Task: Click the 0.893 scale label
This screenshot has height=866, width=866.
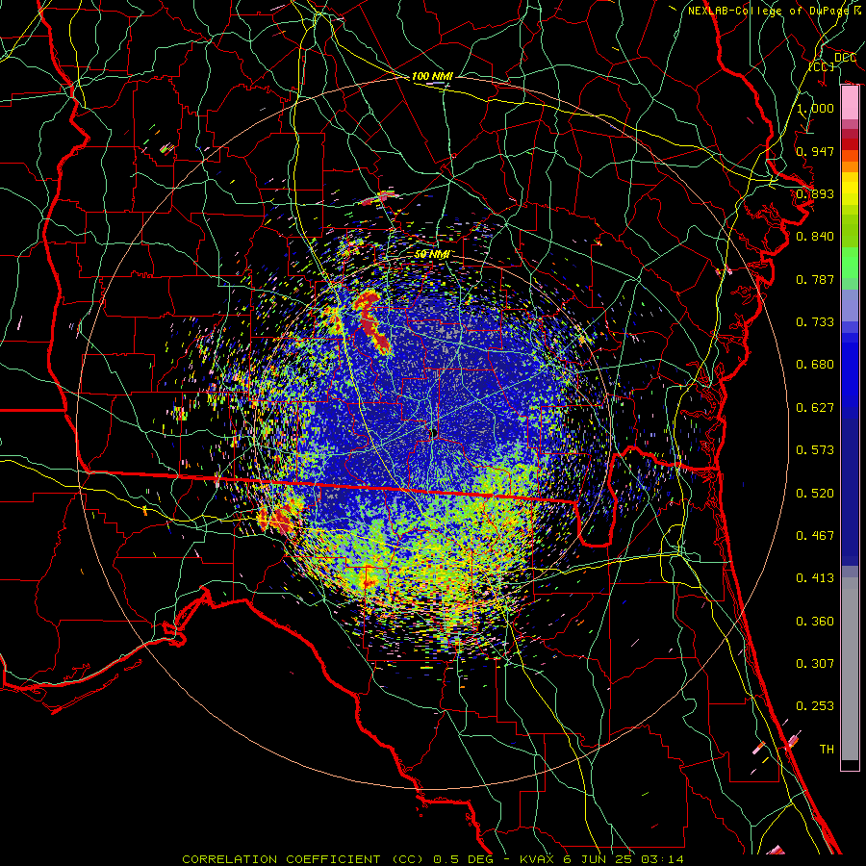Action: pos(815,193)
